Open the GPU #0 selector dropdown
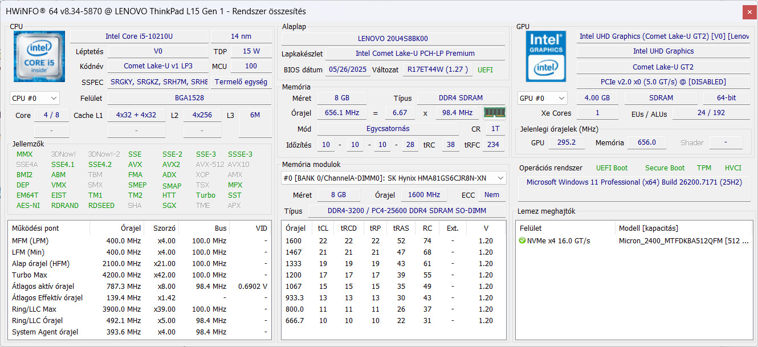Image resolution: width=758 pixels, height=347 pixels. 543,98
